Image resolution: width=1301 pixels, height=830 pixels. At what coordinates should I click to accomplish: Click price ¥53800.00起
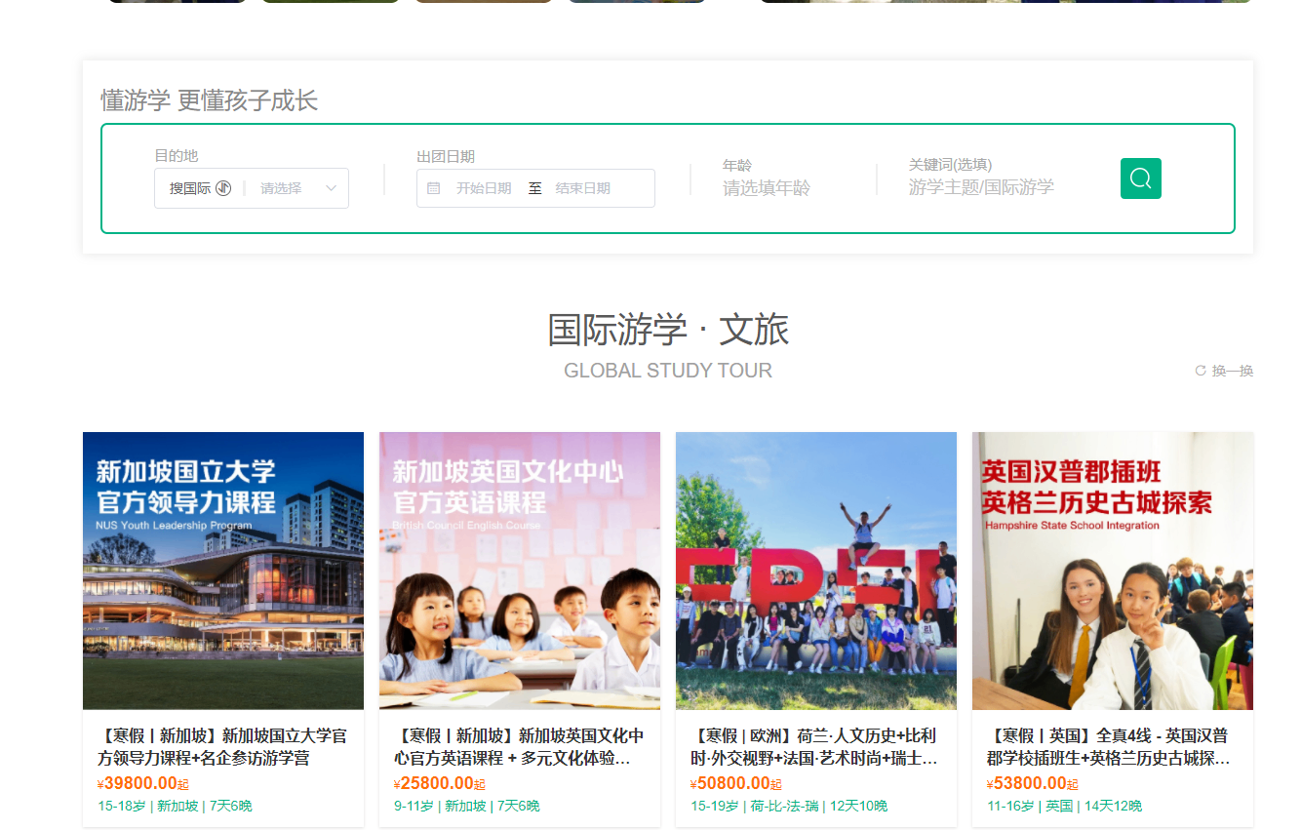[x=1033, y=783]
